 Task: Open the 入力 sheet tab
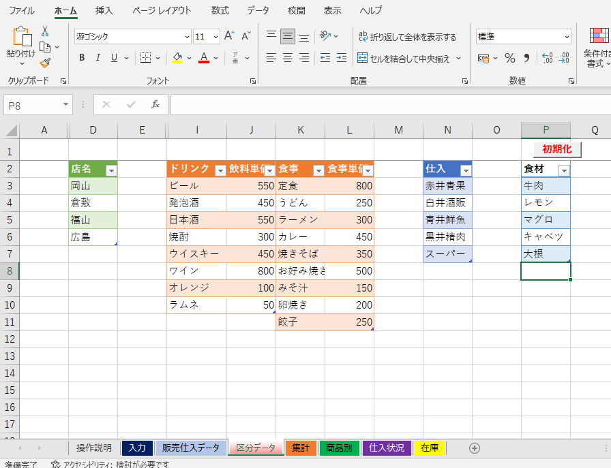pos(137,448)
